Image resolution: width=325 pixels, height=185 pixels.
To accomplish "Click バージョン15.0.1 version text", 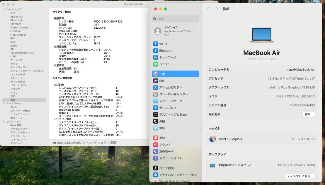I will pyautogui.click(x=303, y=139).
